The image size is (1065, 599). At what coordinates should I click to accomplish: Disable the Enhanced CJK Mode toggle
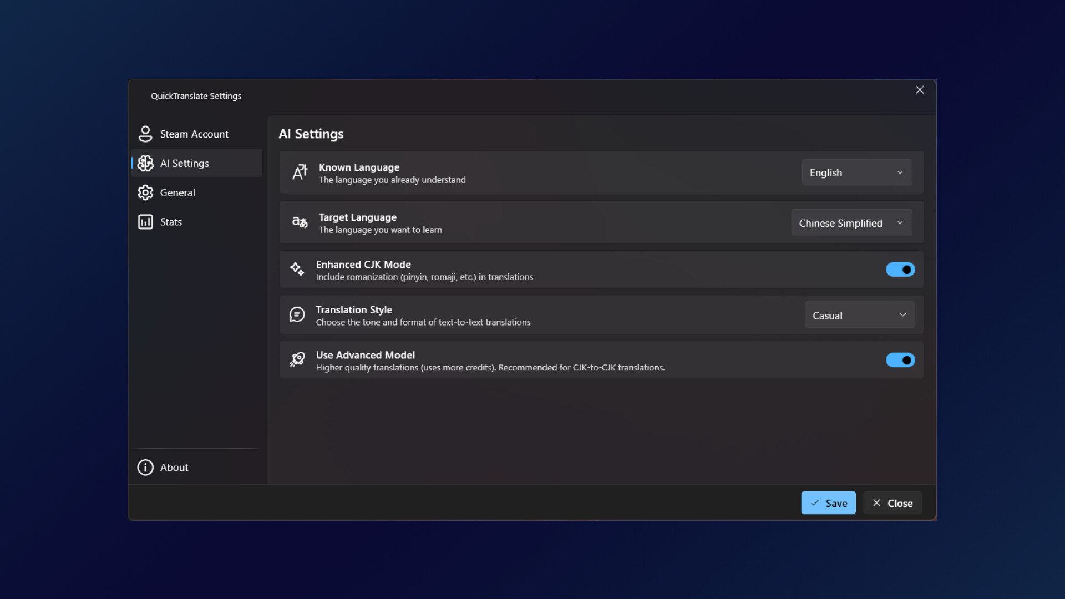click(x=900, y=270)
